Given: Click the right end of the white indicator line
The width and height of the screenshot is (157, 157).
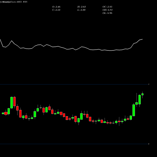Looking at the screenshot, I should 142,39.
